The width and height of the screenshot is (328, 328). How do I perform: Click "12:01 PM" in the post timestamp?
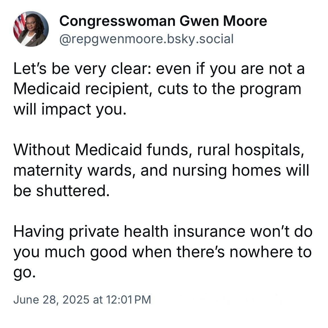pos(128,299)
